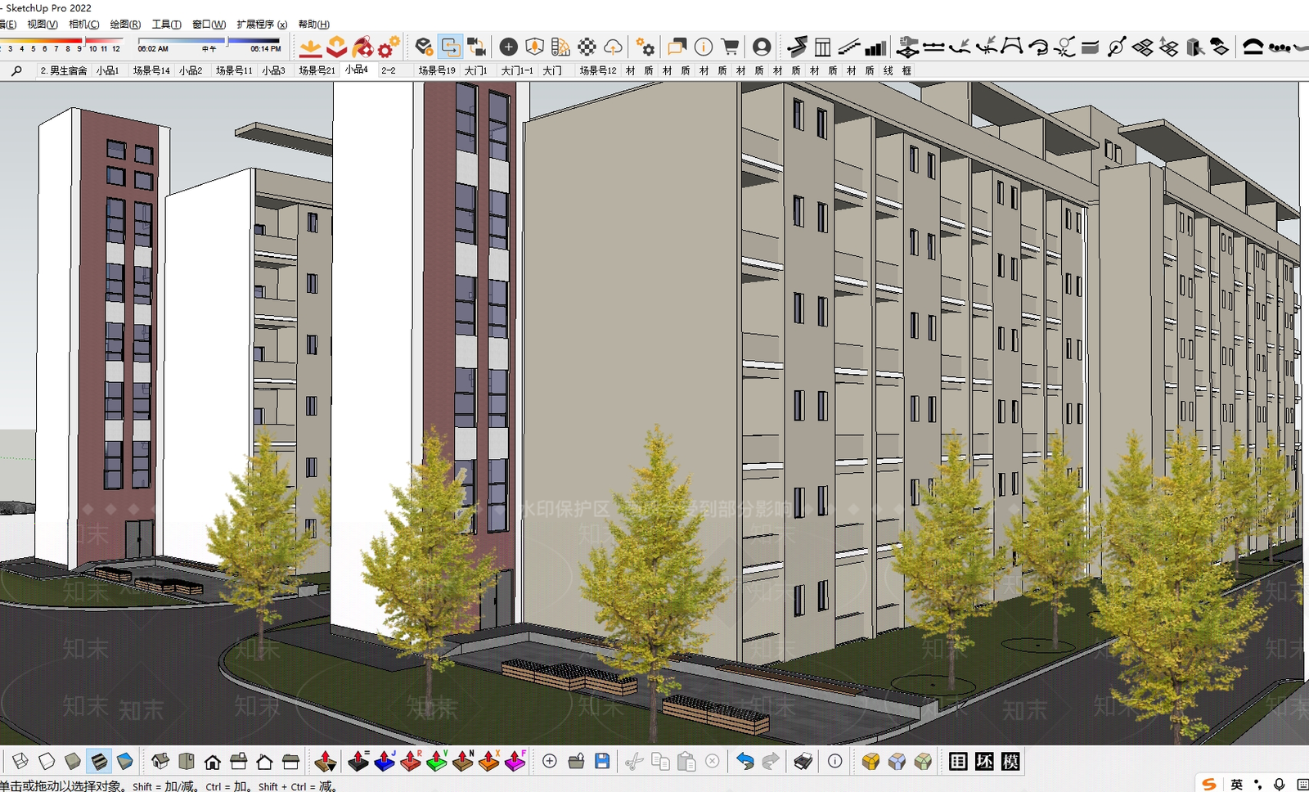1309x792 pixels.
Task: Switch to Iso house view icon
Action: point(160,762)
